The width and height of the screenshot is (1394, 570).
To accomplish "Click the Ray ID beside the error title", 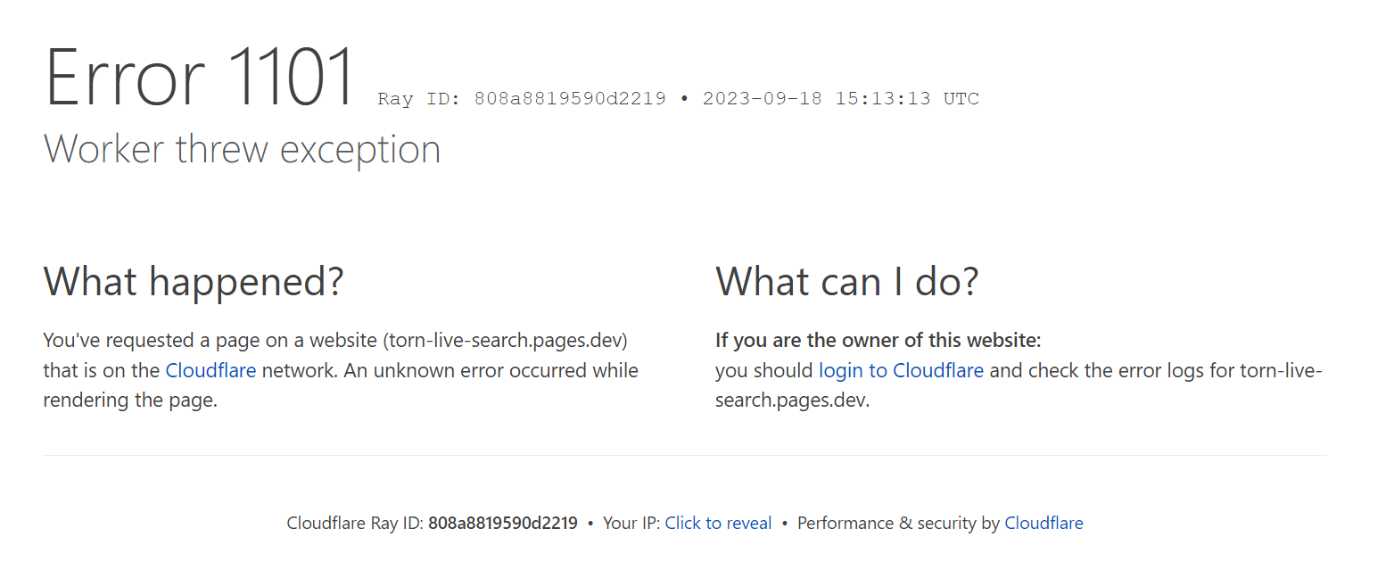I will pyautogui.click(x=522, y=99).
